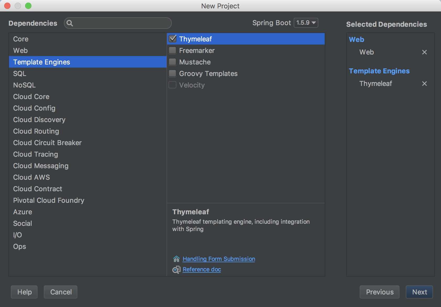Open the Spring Boot version dropdown
The width and height of the screenshot is (441, 307).
tap(306, 23)
